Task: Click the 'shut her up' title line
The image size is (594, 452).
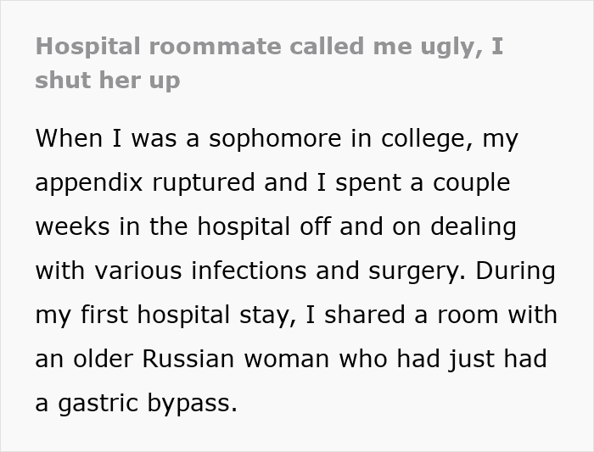Action: click(x=107, y=81)
